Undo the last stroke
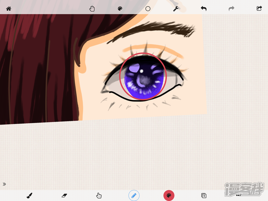 (x=203, y=9)
